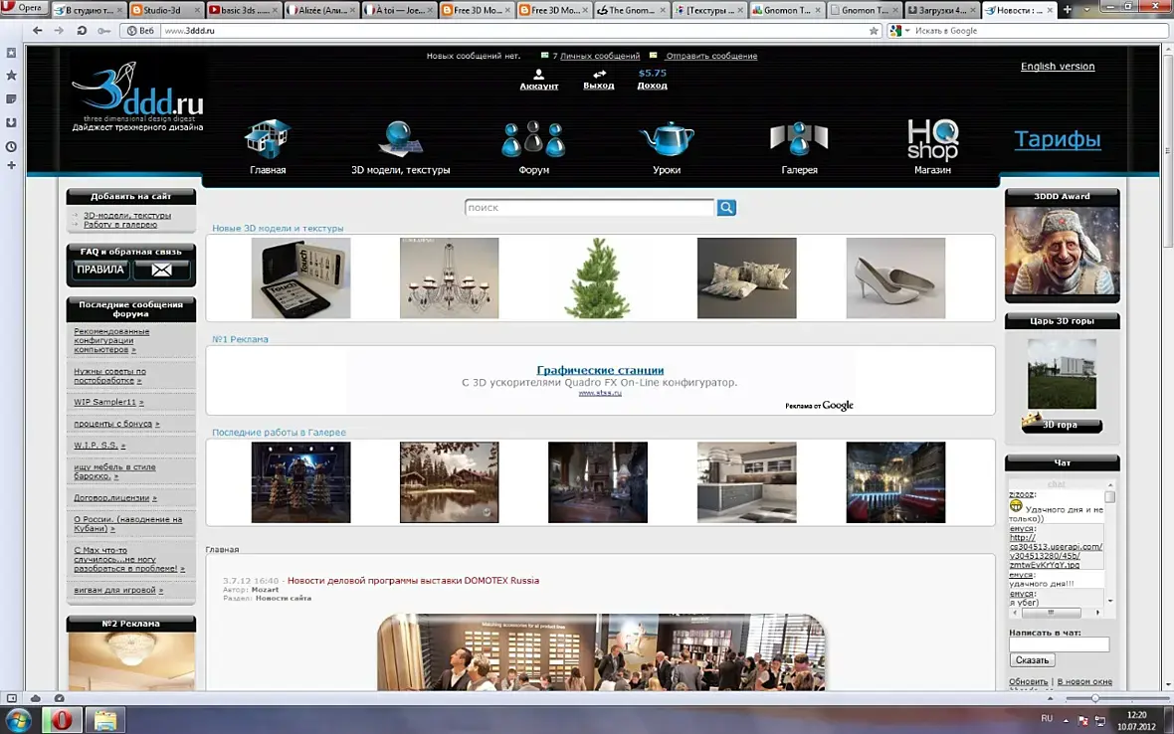Open Opera sidebar downloads panel icon

[x=11, y=122]
